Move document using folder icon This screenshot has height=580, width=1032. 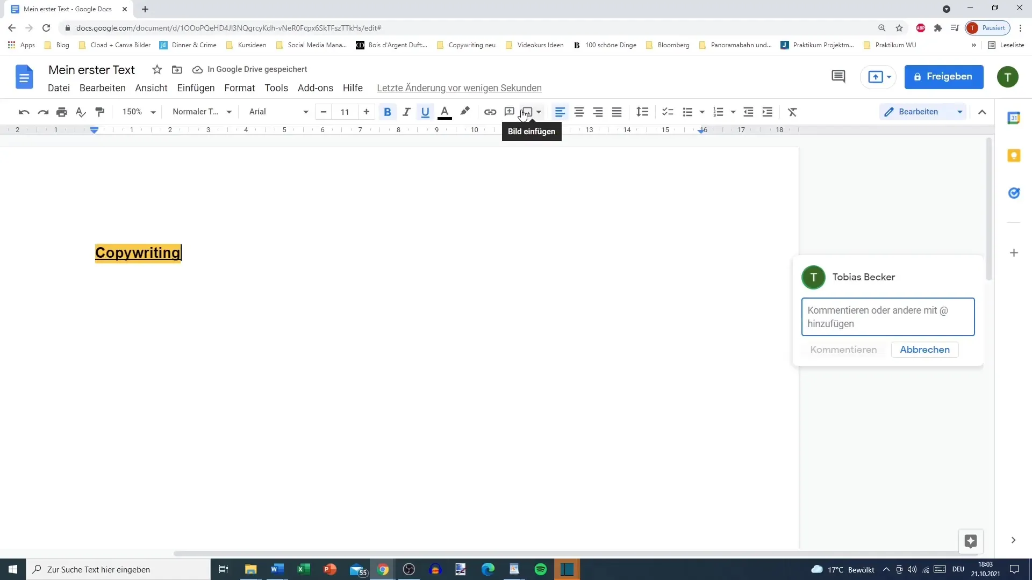pos(177,69)
